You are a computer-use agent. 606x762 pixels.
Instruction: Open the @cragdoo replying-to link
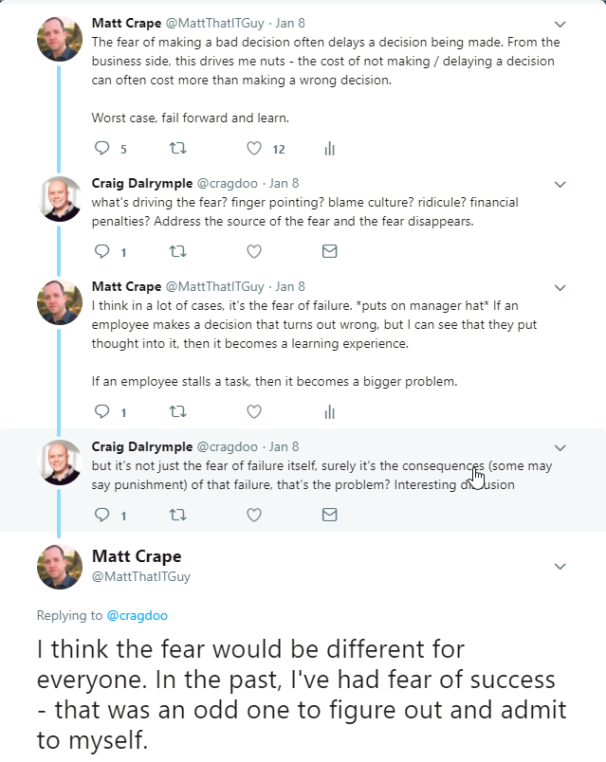point(138,615)
